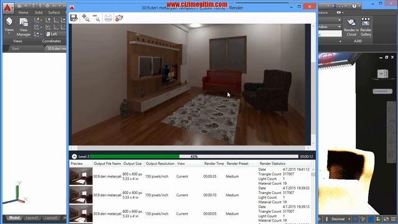Open Help via the question mark icon
The width and height of the screenshot is (398, 224).
pos(354,6)
